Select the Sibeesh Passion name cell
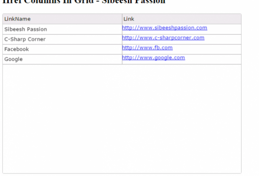Viewport: 259px width, 176px height. [25, 29]
